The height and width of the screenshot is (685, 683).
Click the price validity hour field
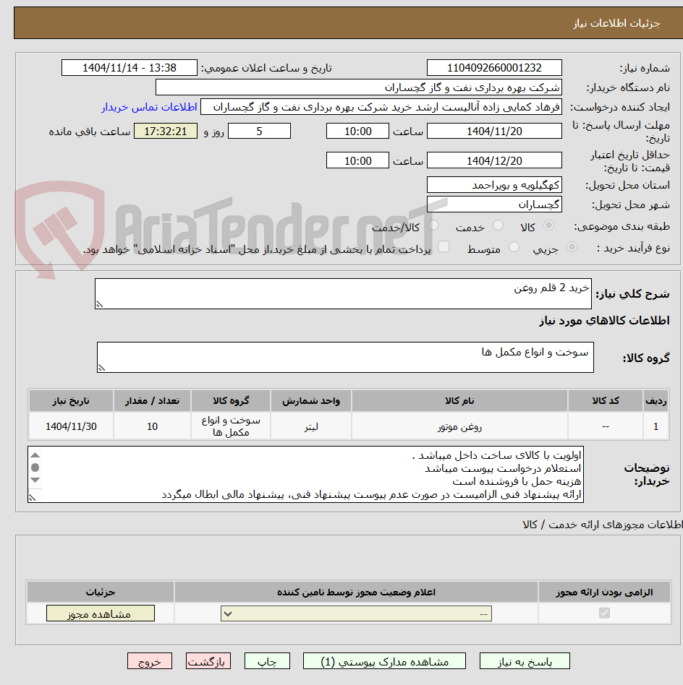point(357,160)
